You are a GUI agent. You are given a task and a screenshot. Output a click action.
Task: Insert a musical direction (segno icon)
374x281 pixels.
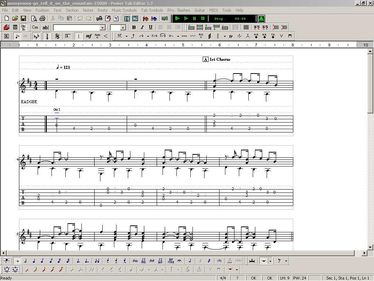coord(57,36)
